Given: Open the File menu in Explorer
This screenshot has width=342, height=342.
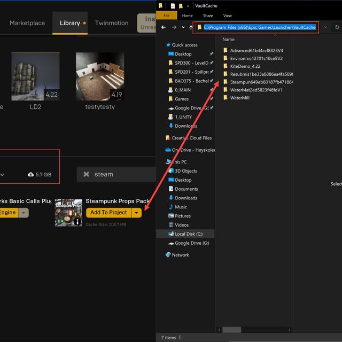Looking at the screenshot, I should [x=167, y=15].
